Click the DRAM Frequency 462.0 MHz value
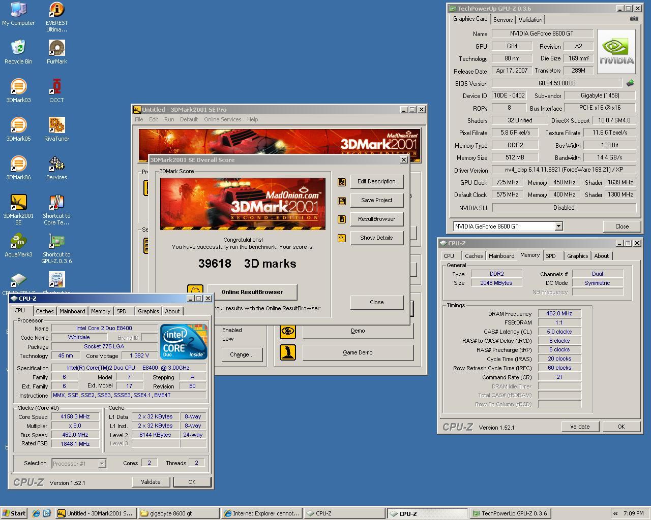651x520 pixels. [x=559, y=314]
